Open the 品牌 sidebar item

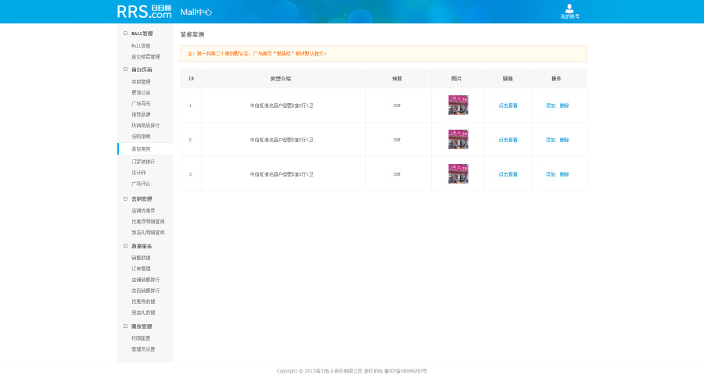(x=141, y=114)
